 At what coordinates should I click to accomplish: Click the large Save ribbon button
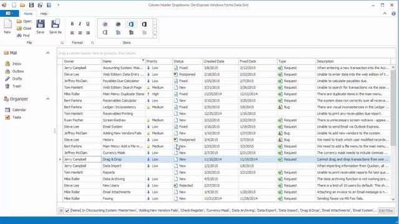click(x=40, y=26)
